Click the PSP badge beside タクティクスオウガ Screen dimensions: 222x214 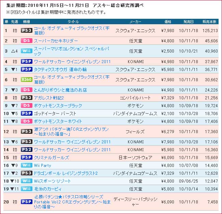pyautogui.click(x=27, y=69)
